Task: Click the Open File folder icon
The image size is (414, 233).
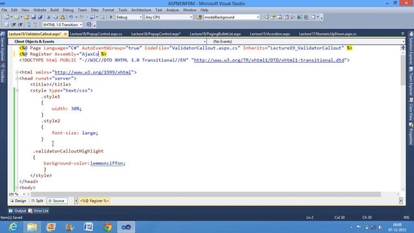Action: click(x=27, y=17)
